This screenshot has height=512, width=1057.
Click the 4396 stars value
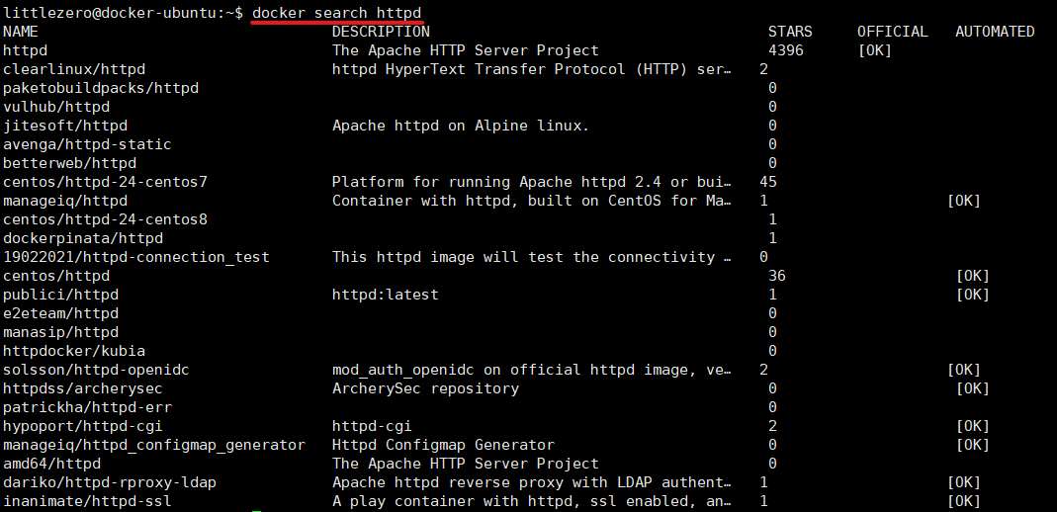(x=786, y=50)
